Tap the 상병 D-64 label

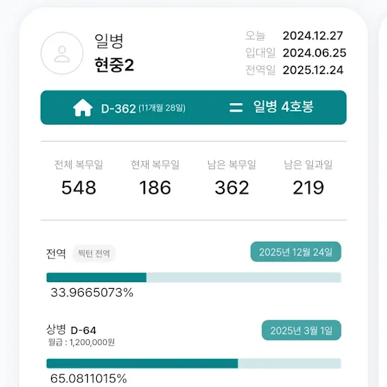pyautogui.click(x=71, y=330)
